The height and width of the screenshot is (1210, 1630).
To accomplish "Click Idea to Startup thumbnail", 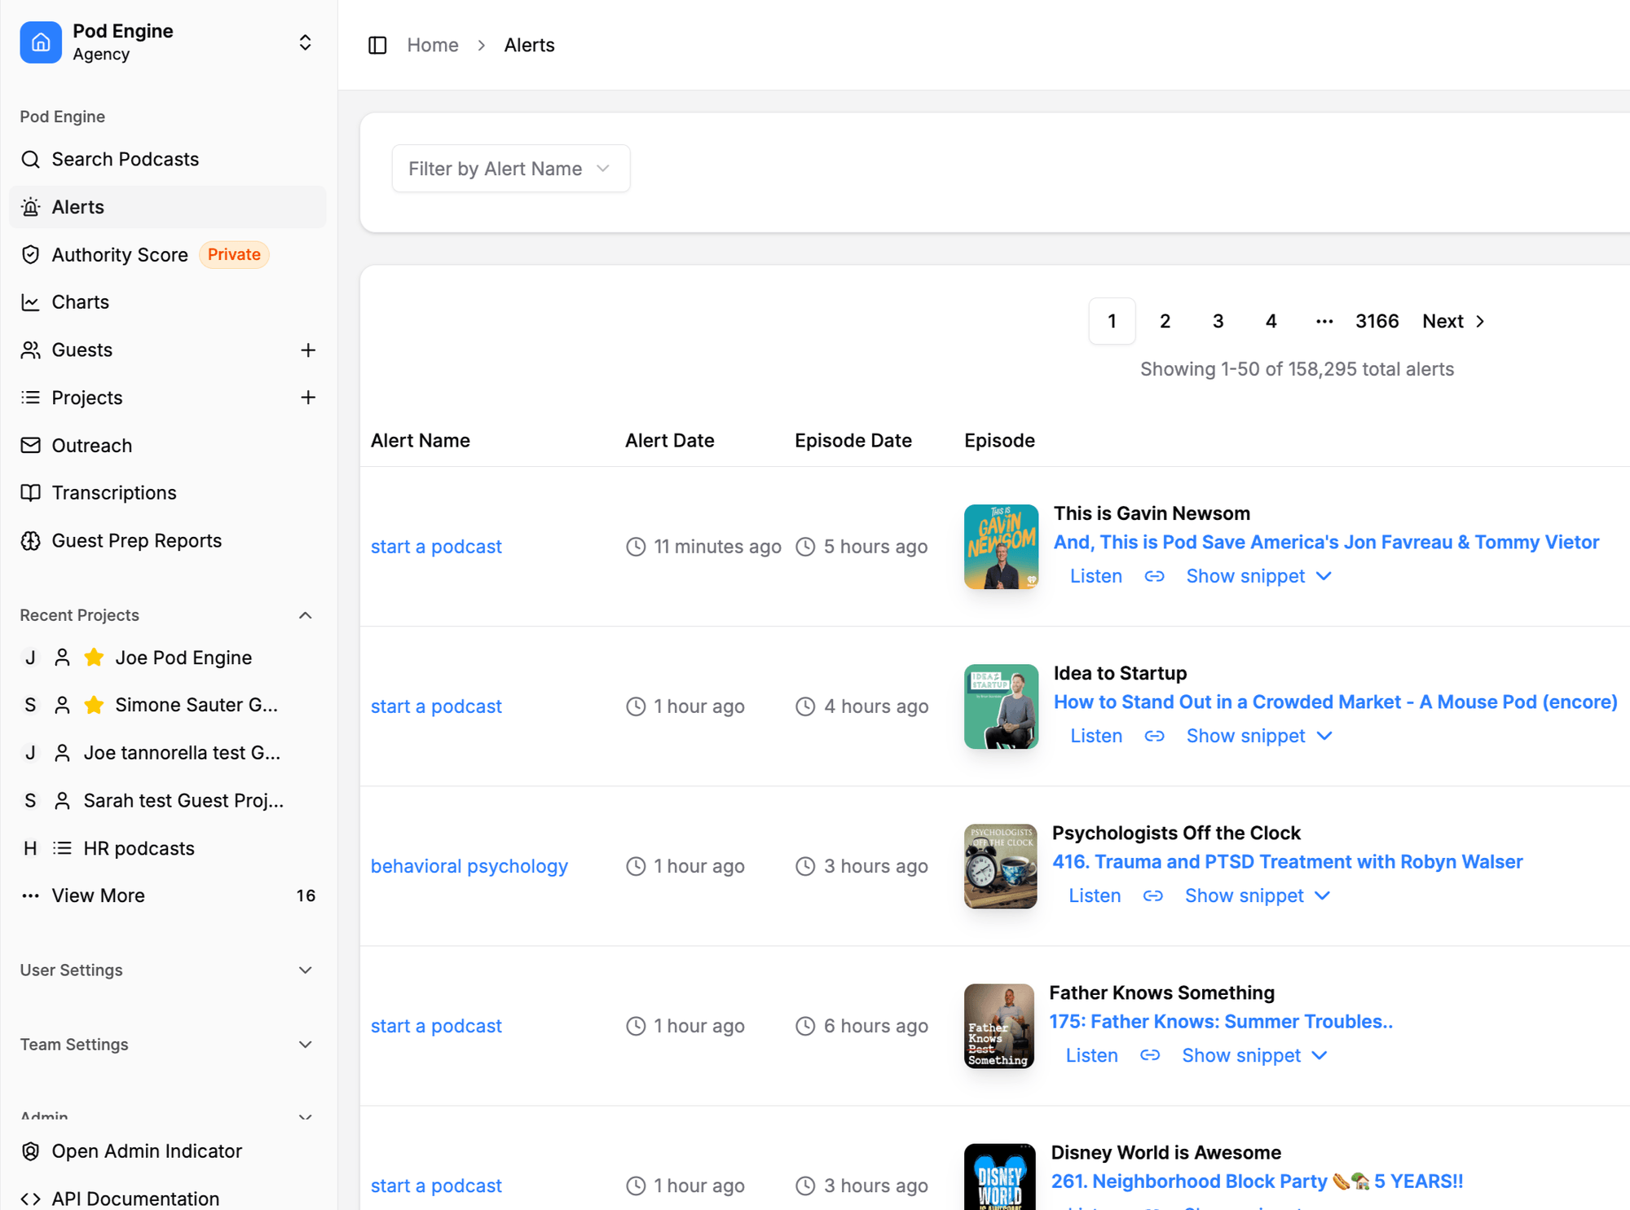I will coord(1001,706).
